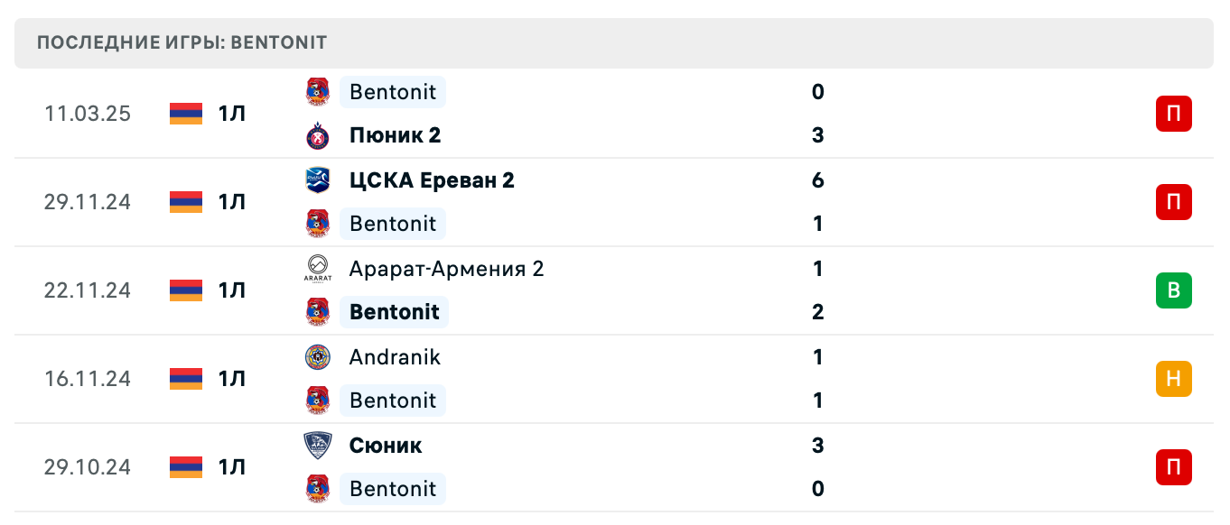This screenshot has height=525, width=1230.
Task: Open Сюник team name link
Action: pos(386,446)
